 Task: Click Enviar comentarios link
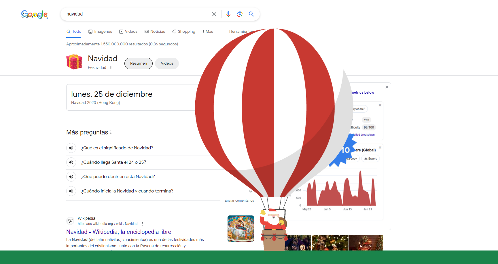pyautogui.click(x=239, y=201)
